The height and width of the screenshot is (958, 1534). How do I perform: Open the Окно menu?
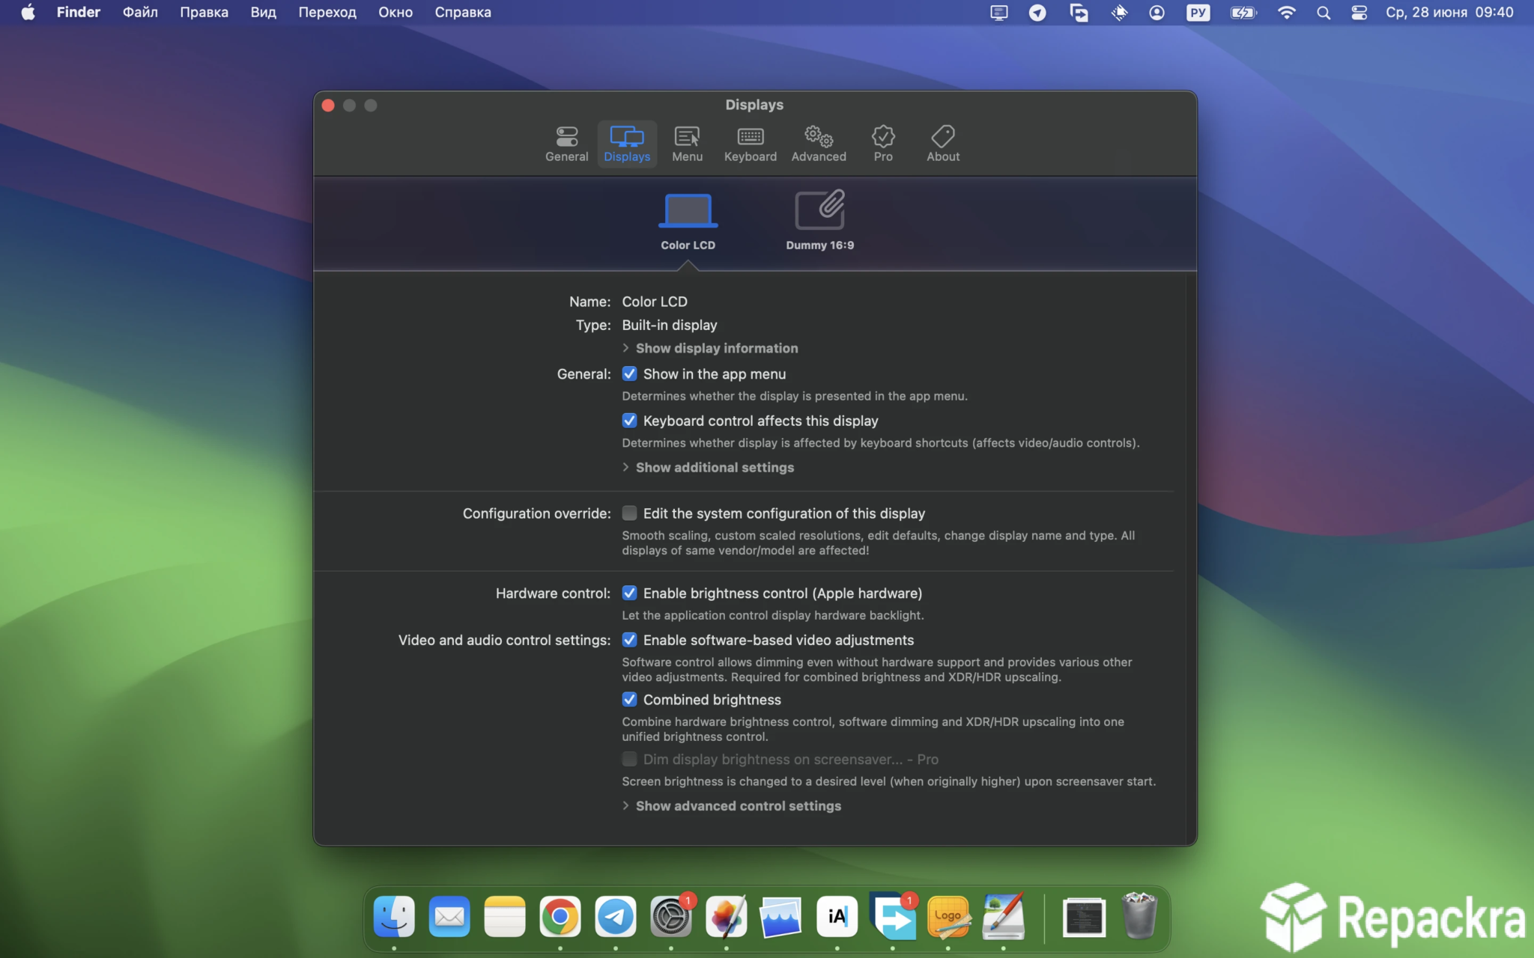tap(395, 12)
